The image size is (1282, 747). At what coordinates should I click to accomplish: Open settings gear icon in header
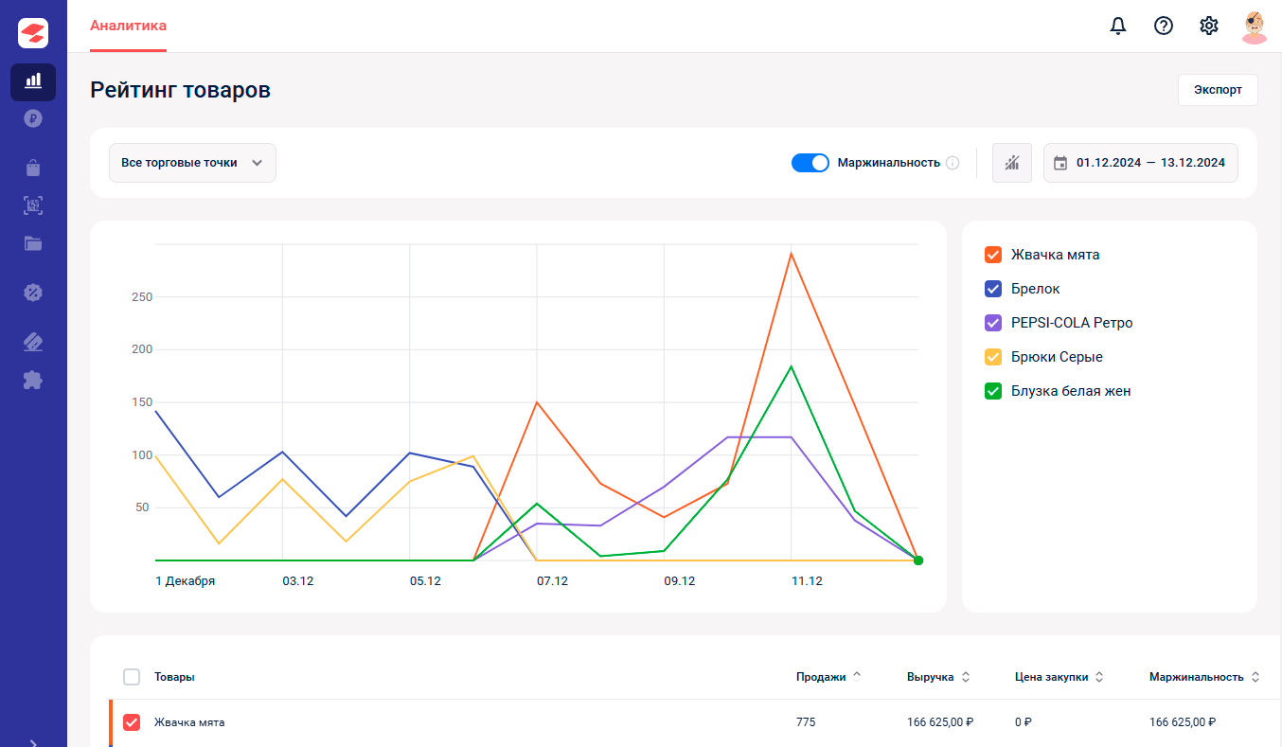(x=1209, y=26)
